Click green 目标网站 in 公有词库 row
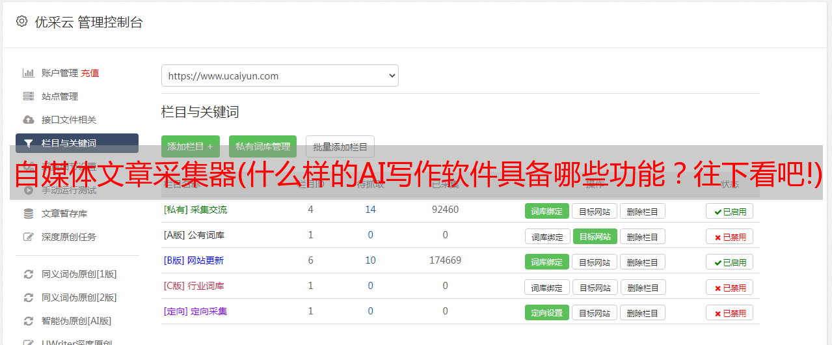This screenshot has width=832, height=345. 595,236
